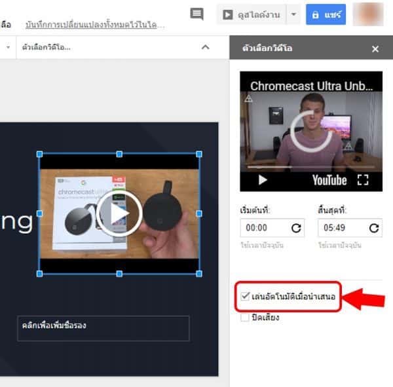Play the video preview in side panel
The image size is (393, 387).
263,179
